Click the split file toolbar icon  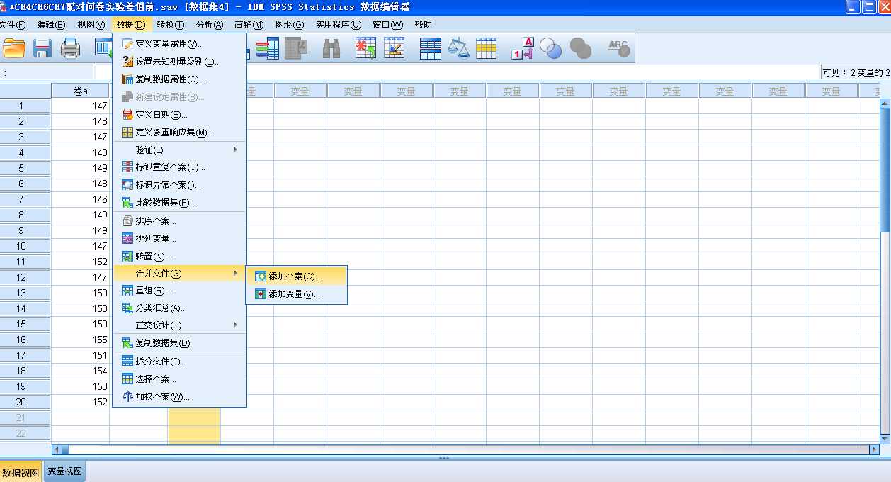[x=431, y=48]
